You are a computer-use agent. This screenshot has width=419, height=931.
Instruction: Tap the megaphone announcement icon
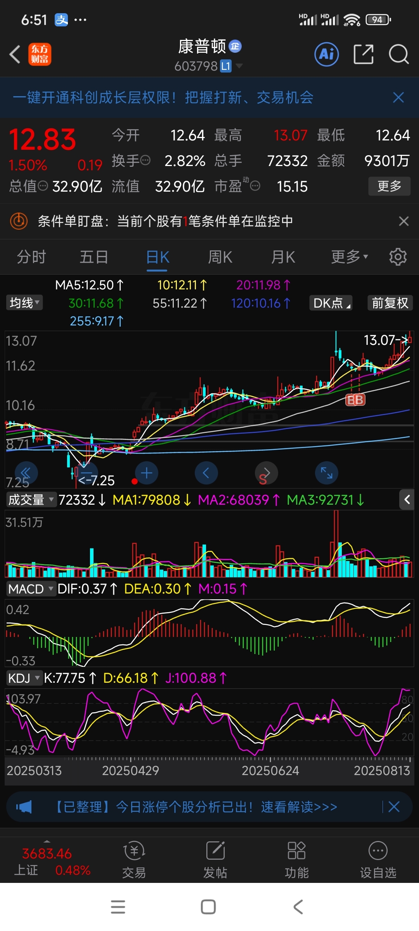click(x=24, y=807)
